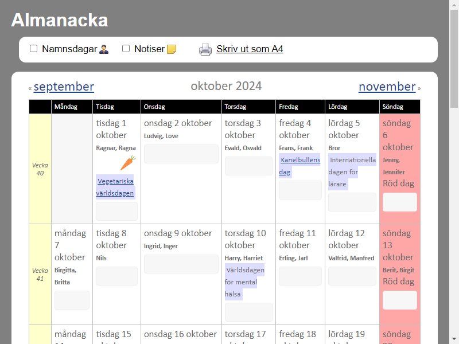This screenshot has height=344, width=459.
Task: Click the printer icon
Action: 205,49
